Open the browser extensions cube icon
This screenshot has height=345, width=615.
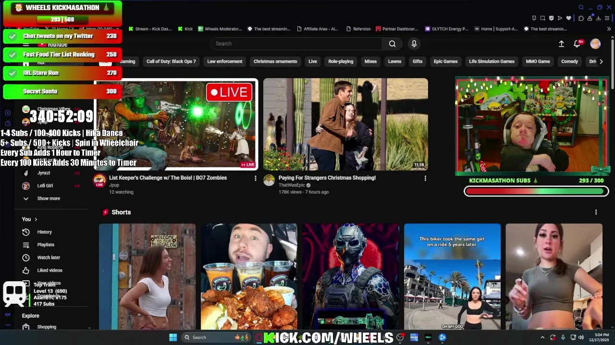[581, 18]
